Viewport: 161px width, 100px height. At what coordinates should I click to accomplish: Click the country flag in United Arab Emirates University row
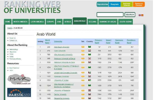tap(90, 73)
